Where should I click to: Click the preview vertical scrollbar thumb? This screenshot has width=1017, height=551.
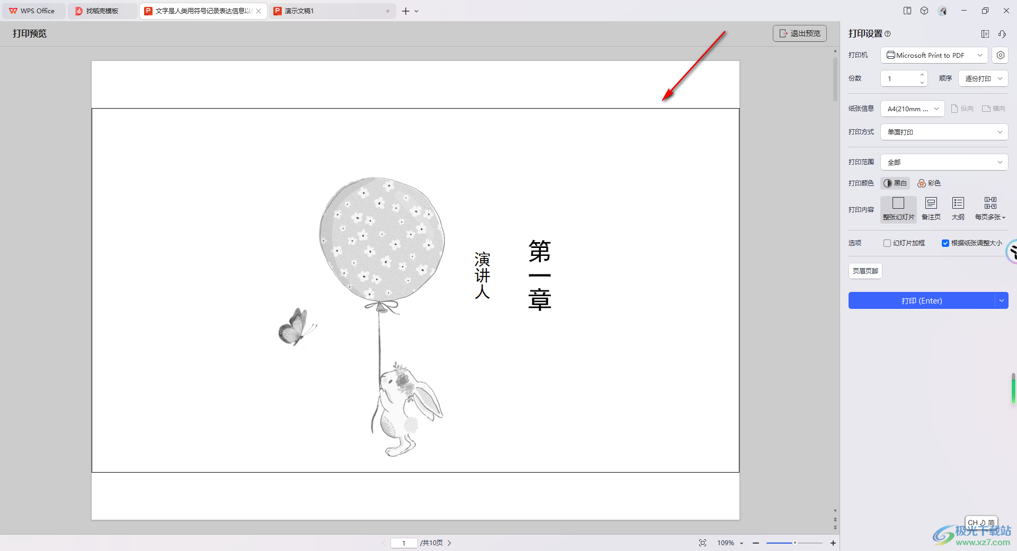tap(835, 78)
